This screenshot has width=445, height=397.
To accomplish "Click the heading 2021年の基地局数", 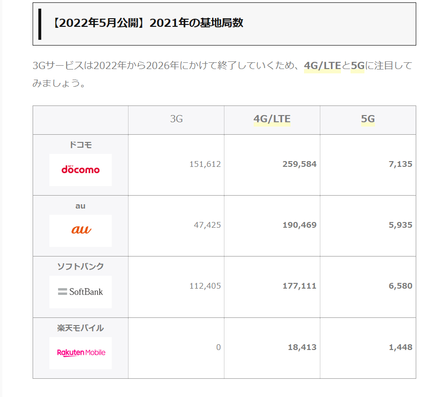I will (197, 23).
